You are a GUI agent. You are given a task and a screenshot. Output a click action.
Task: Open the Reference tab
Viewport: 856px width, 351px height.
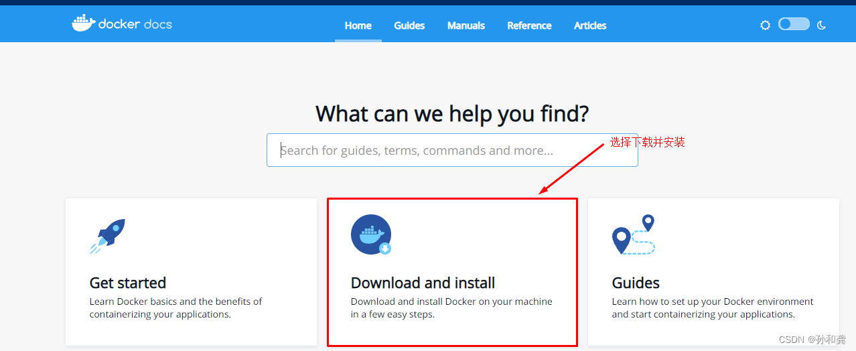point(529,25)
